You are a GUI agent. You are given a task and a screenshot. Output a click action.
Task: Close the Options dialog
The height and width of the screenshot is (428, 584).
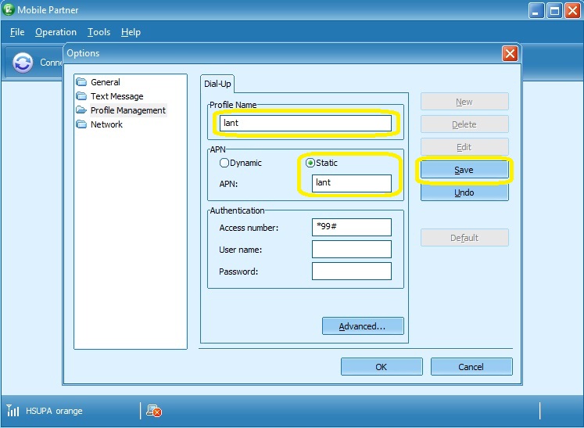click(x=510, y=53)
